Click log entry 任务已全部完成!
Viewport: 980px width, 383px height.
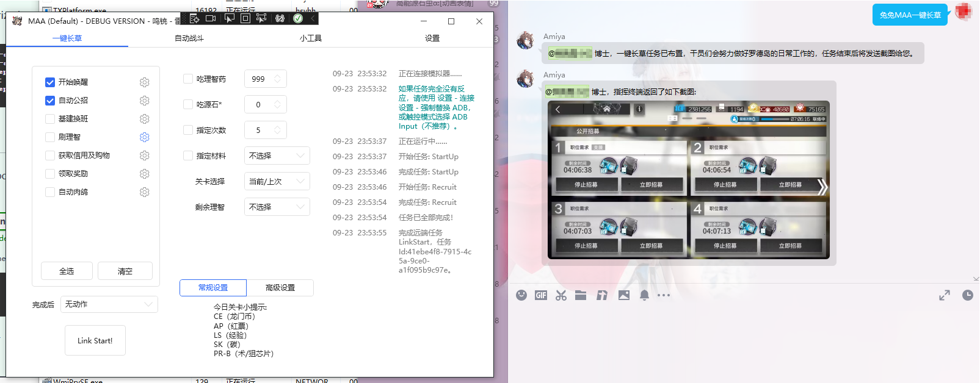click(426, 217)
